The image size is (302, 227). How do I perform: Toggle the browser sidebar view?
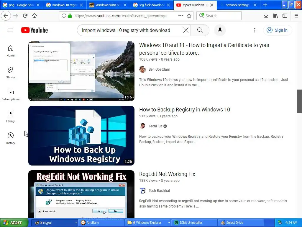(285, 16)
